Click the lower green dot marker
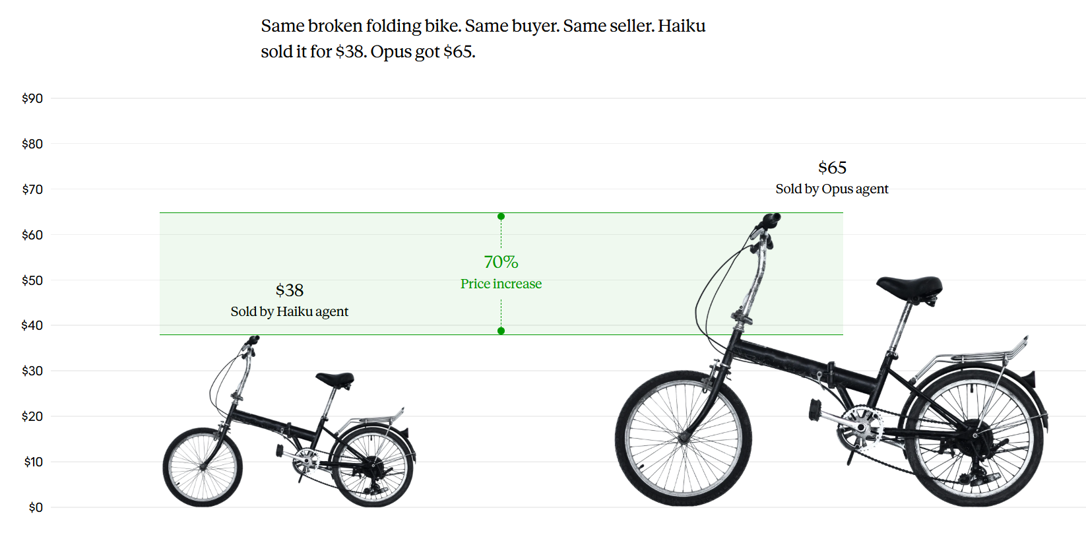This screenshot has width=1086, height=537. click(501, 331)
